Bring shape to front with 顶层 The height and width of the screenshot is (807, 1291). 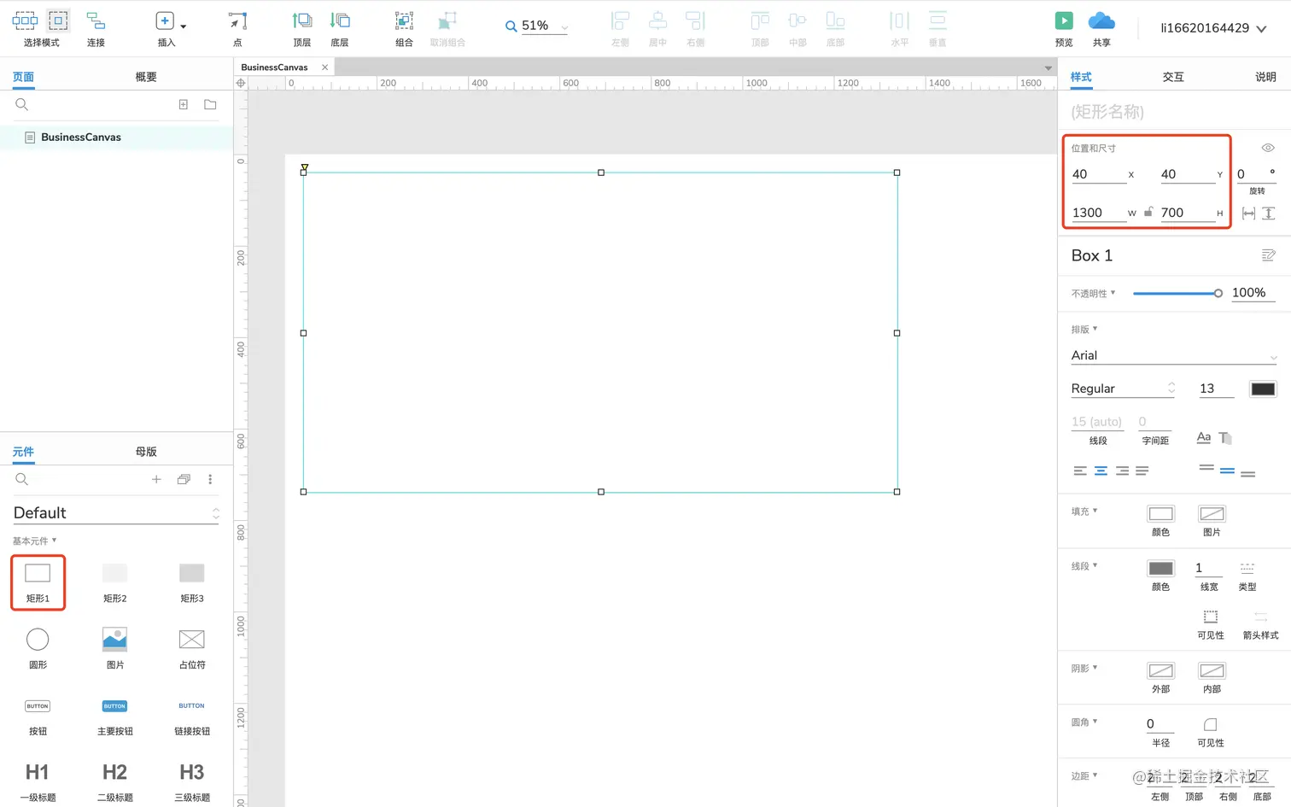tap(302, 26)
